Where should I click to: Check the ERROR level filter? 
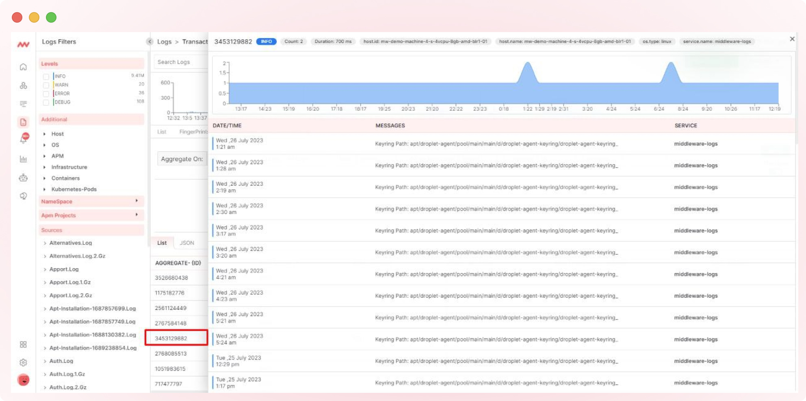coord(46,93)
